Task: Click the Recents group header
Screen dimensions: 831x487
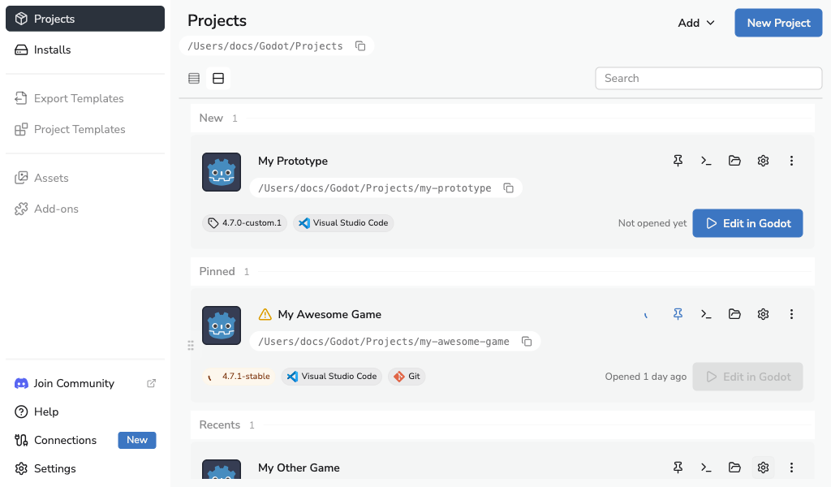Action: 502,425
